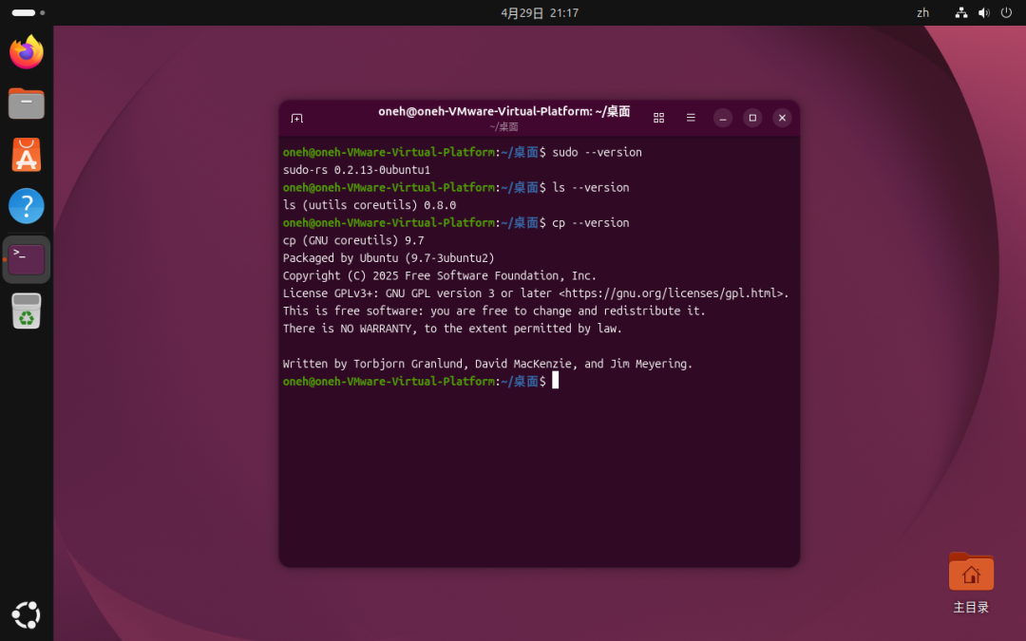This screenshot has width=1026, height=641.
Task: Open network status icon menu
Action: [x=961, y=13]
